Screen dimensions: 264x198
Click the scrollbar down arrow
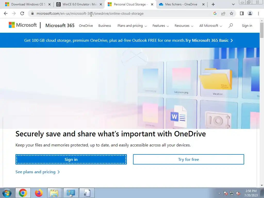click(x=262, y=185)
